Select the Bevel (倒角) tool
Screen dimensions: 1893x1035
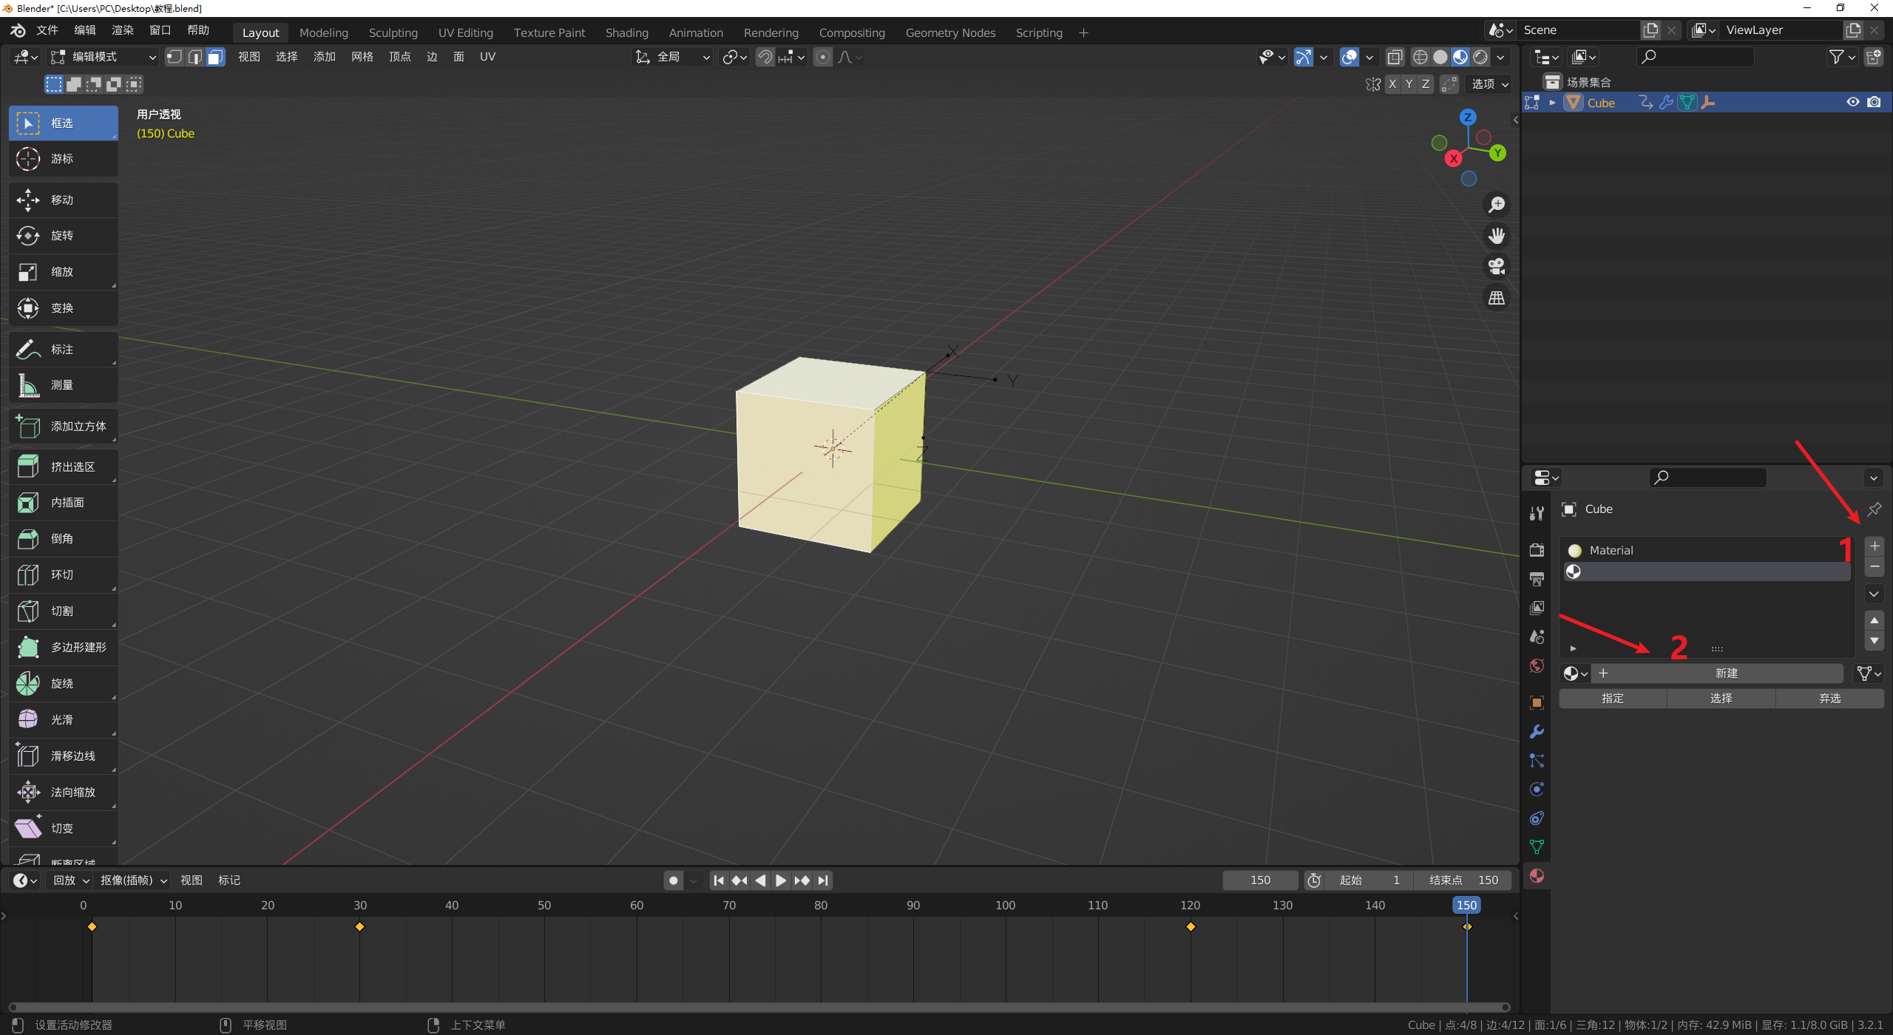[x=63, y=538]
